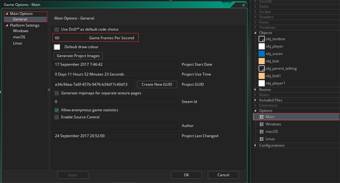Screen dimensions: 340x183
Task: Expand the Notes folder
Action: pyautogui.click(x=255, y=95)
